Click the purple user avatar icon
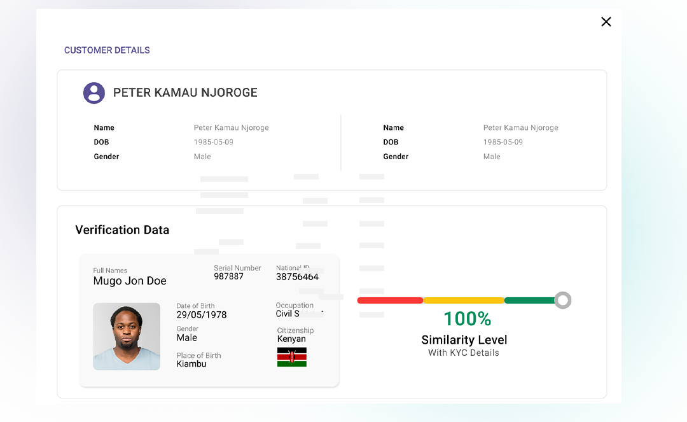687x422 pixels. [94, 93]
